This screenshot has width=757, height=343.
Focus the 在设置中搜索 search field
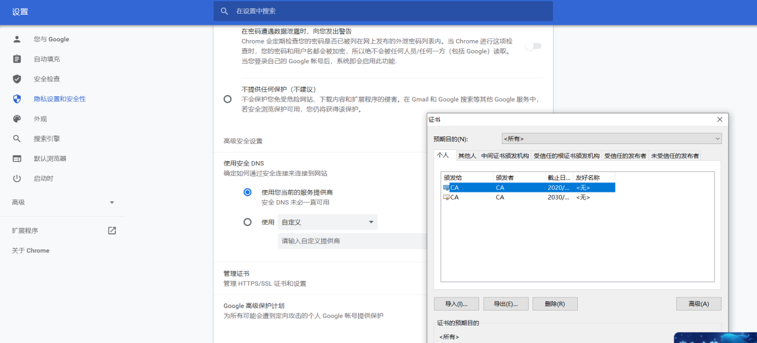click(x=383, y=11)
